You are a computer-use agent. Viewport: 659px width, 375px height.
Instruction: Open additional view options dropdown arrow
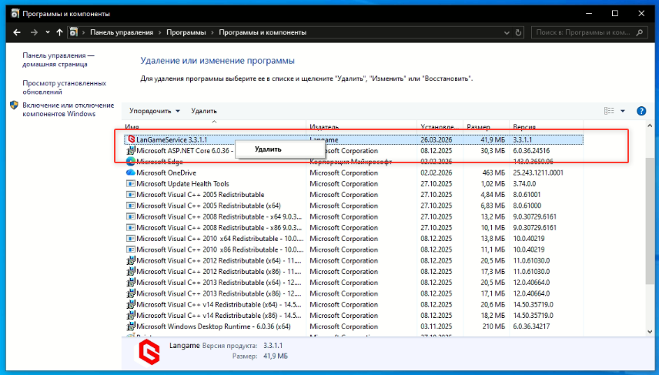(x=623, y=111)
